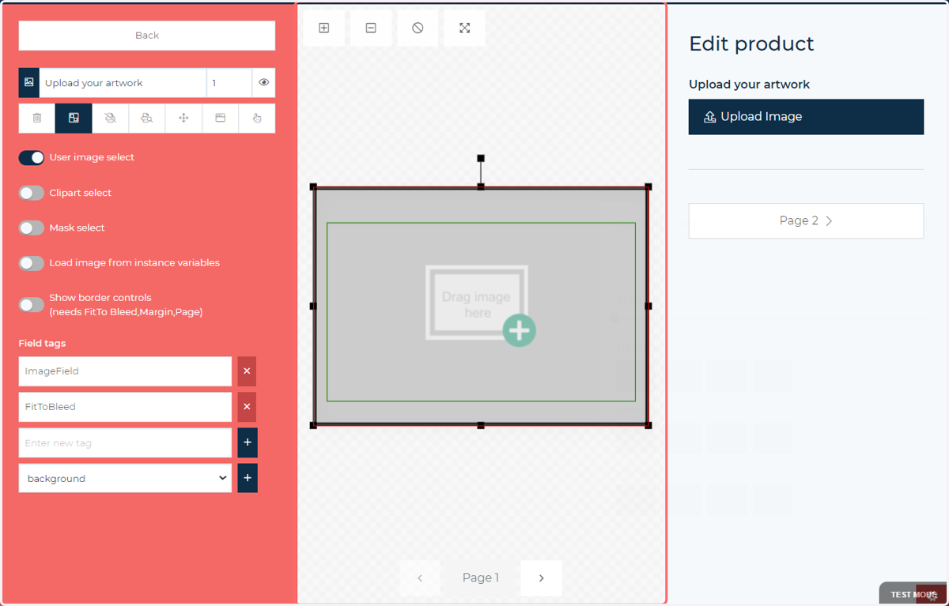This screenshot has width=949, height=606.
Task: Click the green plus add image icon
Action: [520, 331]
